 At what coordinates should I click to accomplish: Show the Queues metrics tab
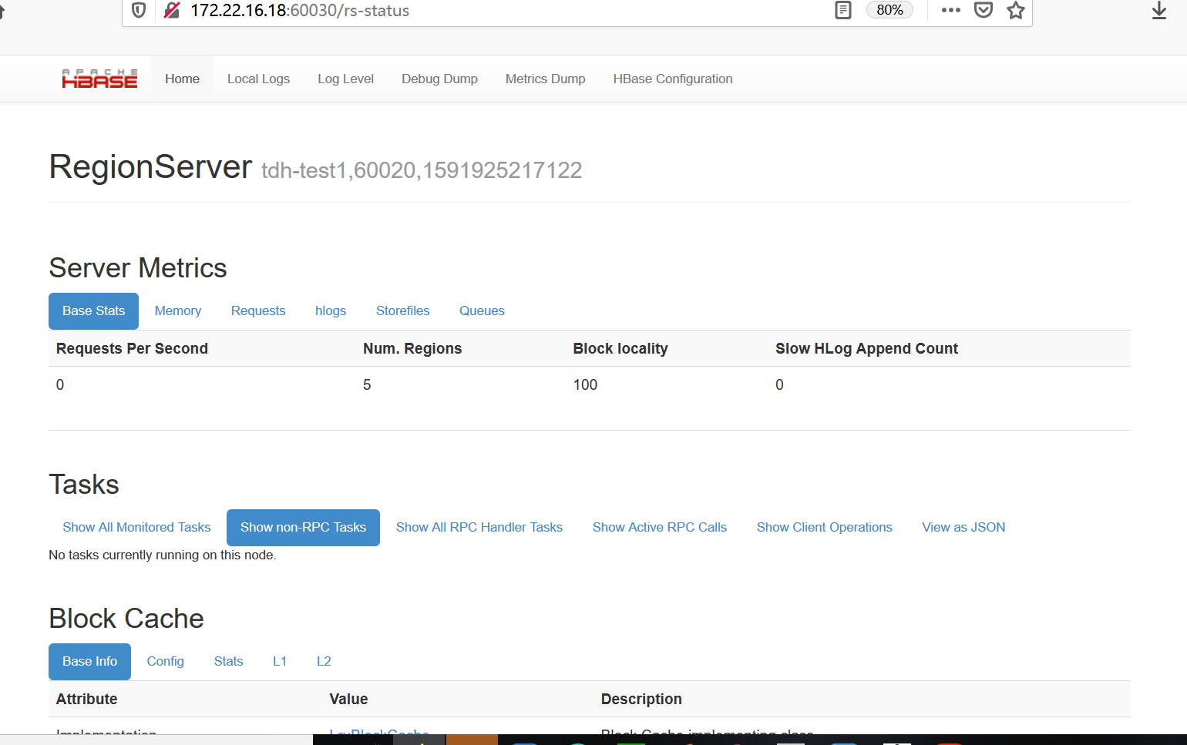pyautogui.click(x=482, y=311)
